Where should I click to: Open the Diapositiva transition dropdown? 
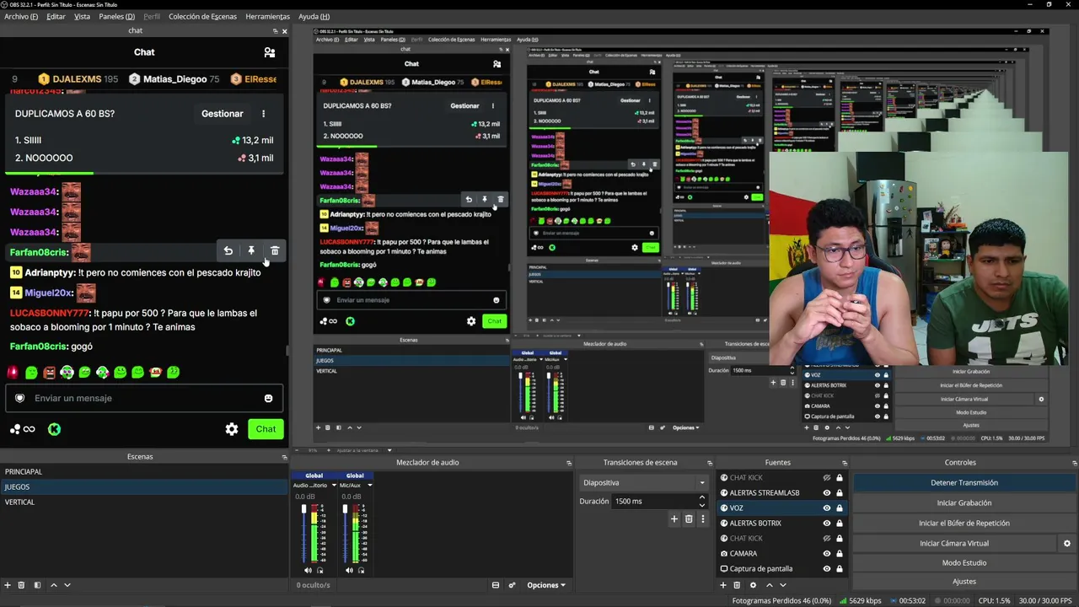coord(644,483)
